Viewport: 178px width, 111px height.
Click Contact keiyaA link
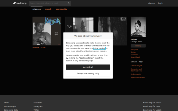point(136,66)
